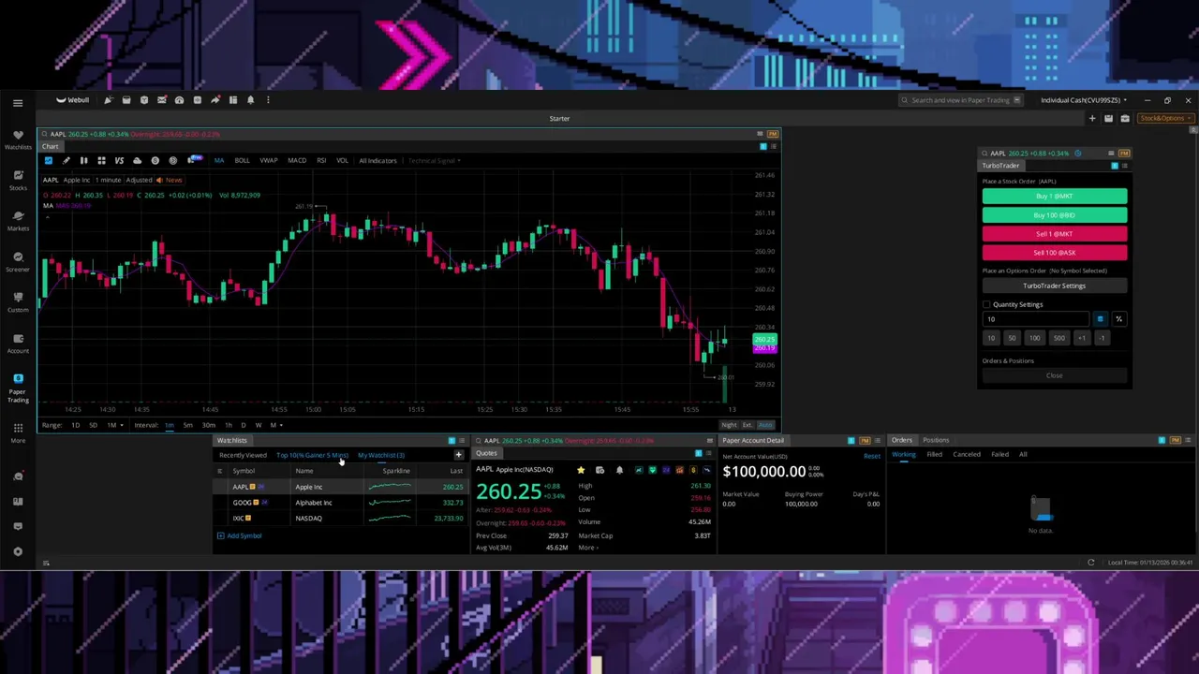
Task: Open the hamburger menu at top left
Action: [18, 103]
